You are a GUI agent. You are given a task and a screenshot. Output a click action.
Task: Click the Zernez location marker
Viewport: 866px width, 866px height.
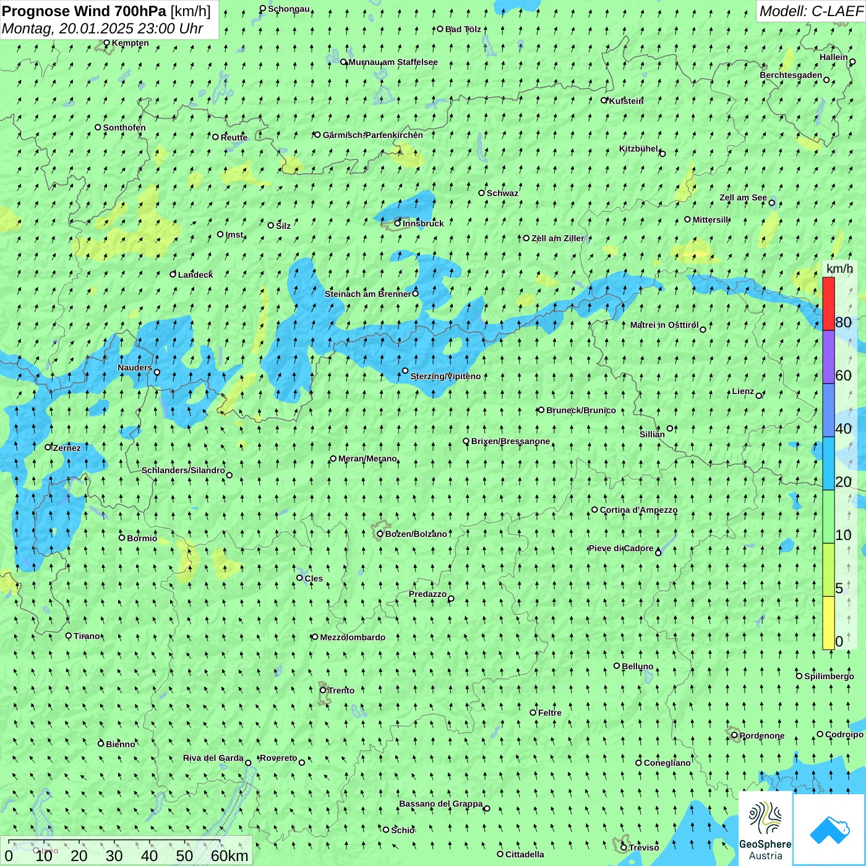coord(48,447)
